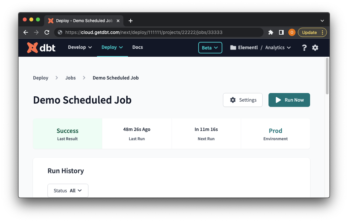Reload the page with refresh icon

pyautogui.click(x=47, y=32)
